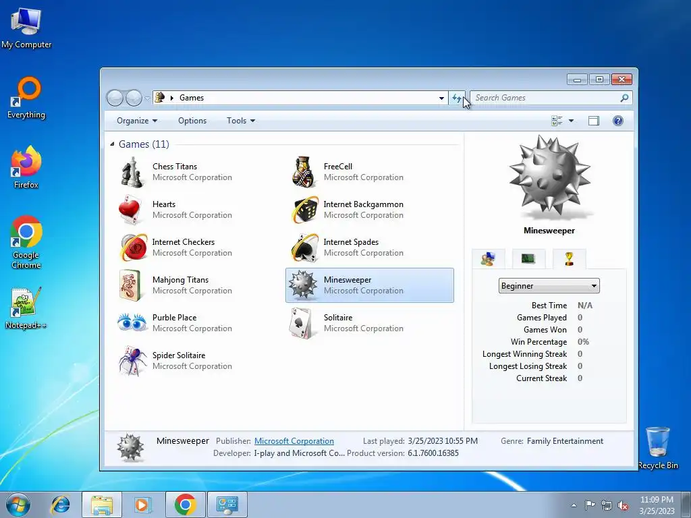691x518 pixels.
Task: Open the change view dropdown arrow
Action: (571, 121)
